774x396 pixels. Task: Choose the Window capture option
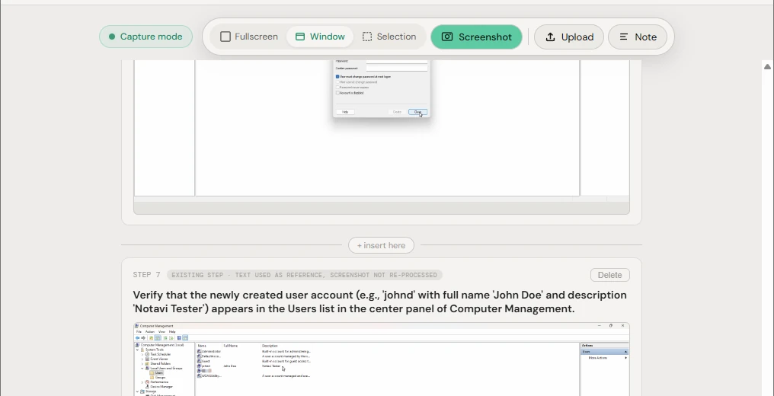(x=320, y=37)
